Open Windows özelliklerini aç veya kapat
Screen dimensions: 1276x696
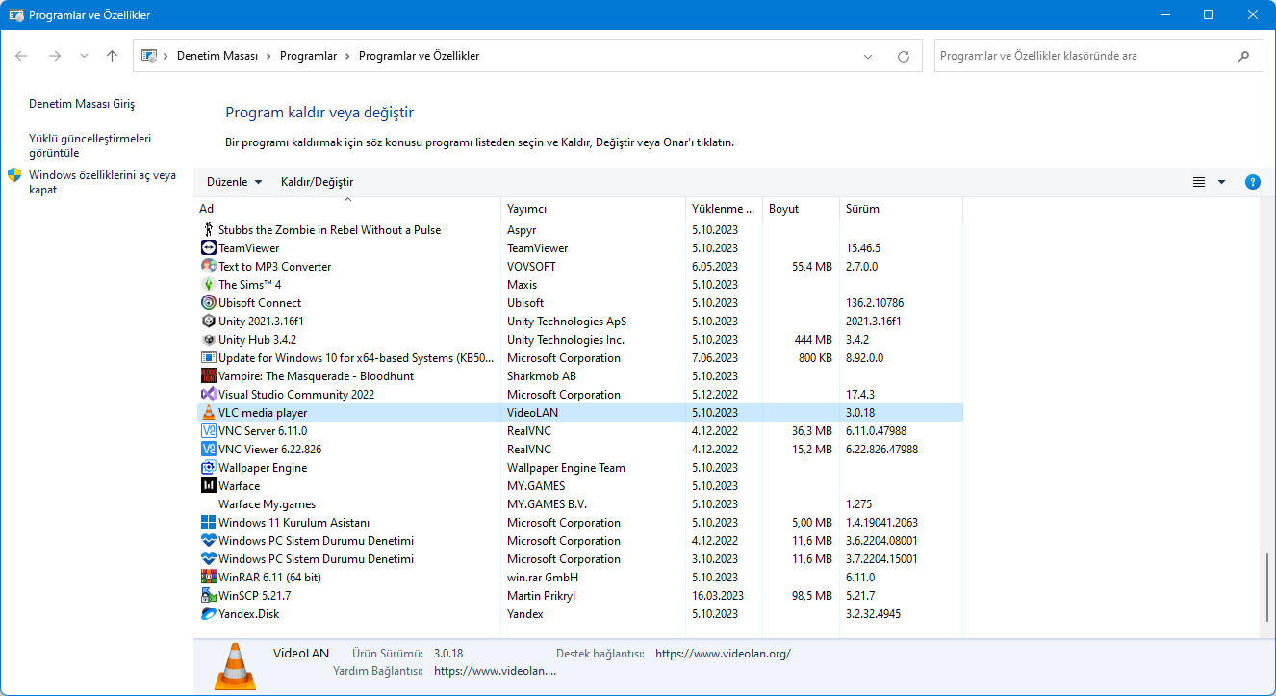click(x=102, y=182)
